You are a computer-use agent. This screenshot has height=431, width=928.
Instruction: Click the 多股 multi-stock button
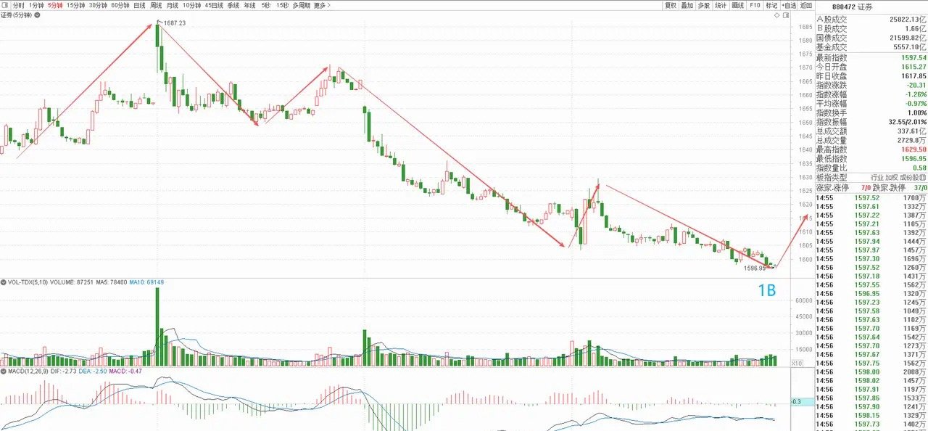(703, 5)
